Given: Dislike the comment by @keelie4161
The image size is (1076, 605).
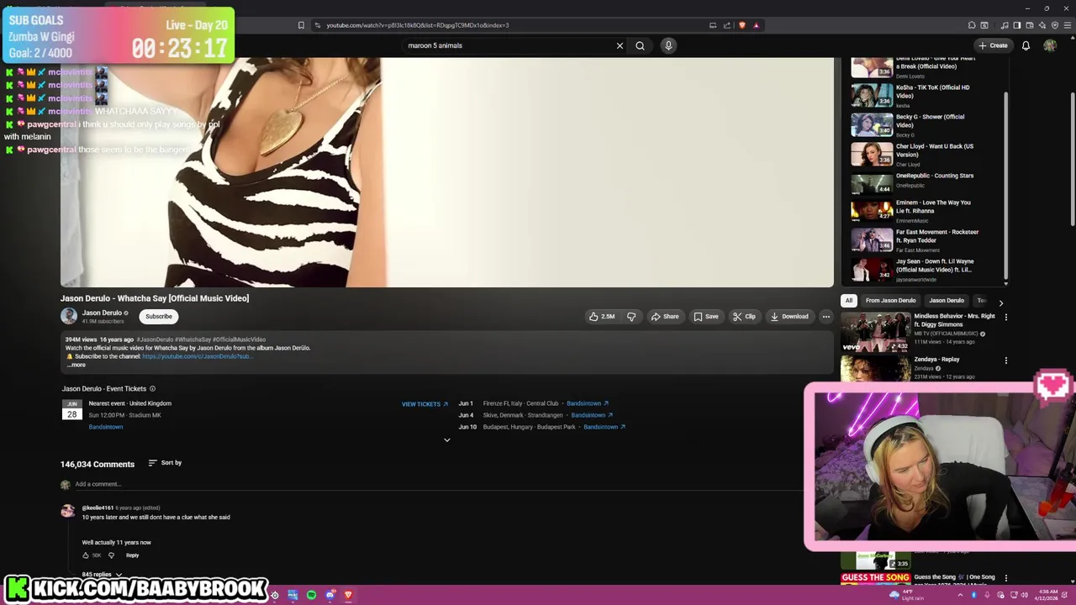Looking at the screenshot, I should pos(111,555).
